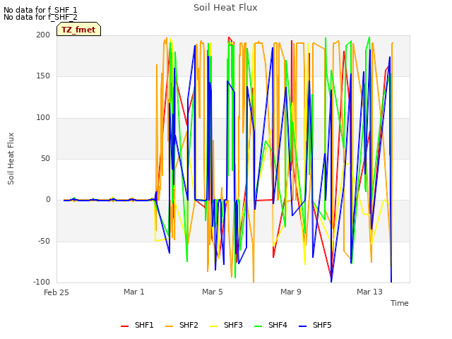The height and width of the screenshot is (339, 452).
Task: Click the Soil Heat Flux chart title
Action: coord(225,8)
